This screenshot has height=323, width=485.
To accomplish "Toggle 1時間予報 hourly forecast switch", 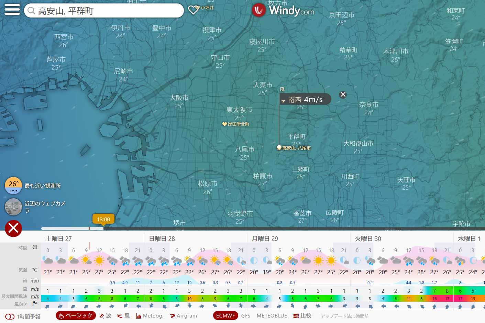I will 10,316.
